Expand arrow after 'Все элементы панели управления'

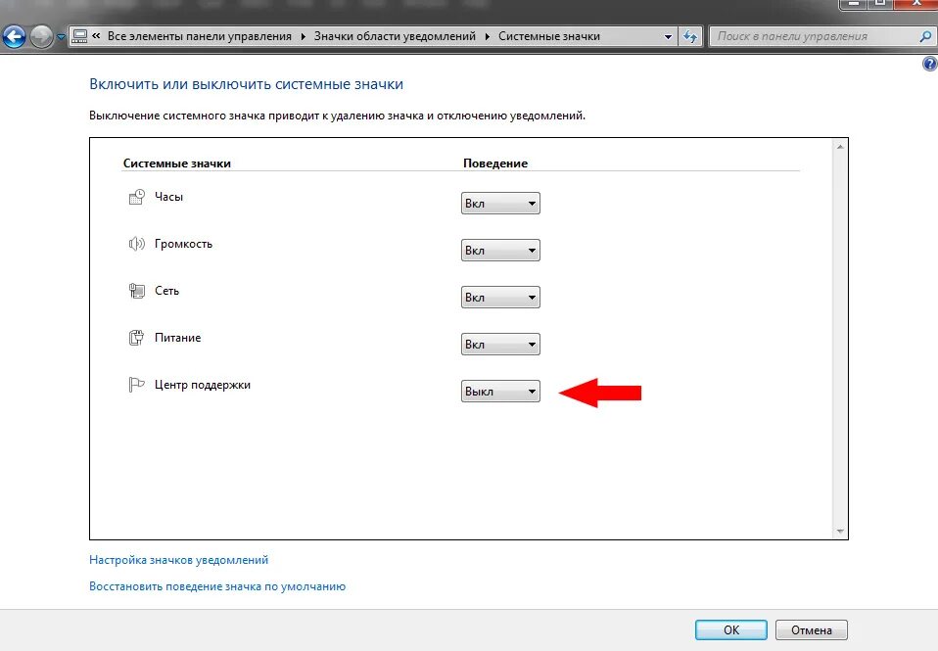point(303,36)
